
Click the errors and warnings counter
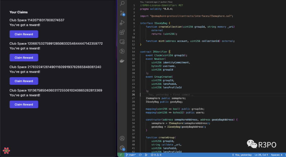pos(156,155)
